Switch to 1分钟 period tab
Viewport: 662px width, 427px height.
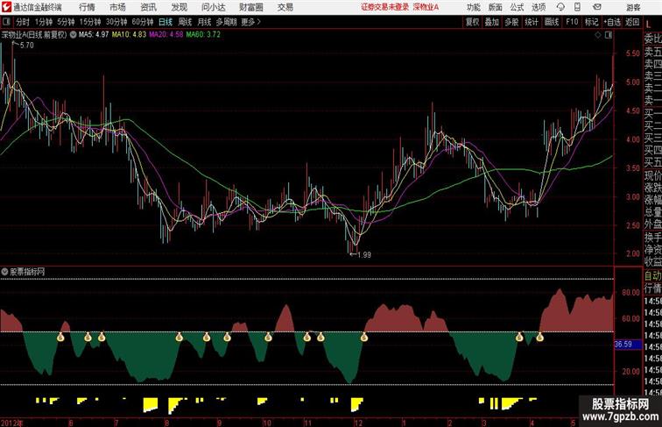[44, 22]
